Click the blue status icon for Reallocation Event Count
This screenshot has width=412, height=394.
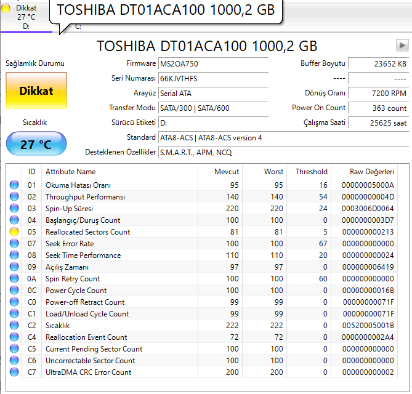coord(14,337)
